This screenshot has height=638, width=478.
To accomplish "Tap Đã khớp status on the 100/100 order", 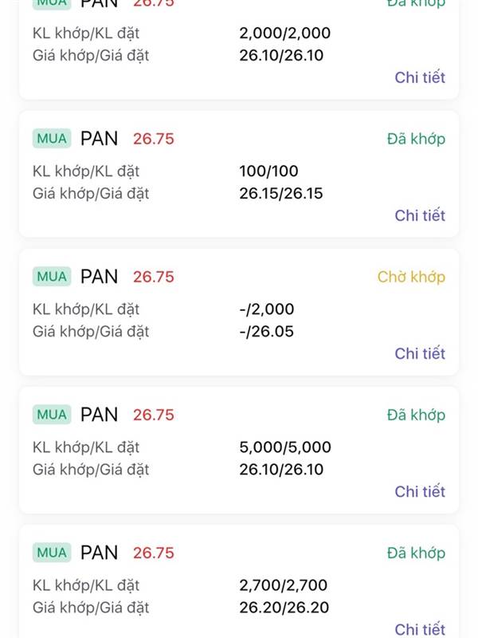I will click(x=416, y=139).
